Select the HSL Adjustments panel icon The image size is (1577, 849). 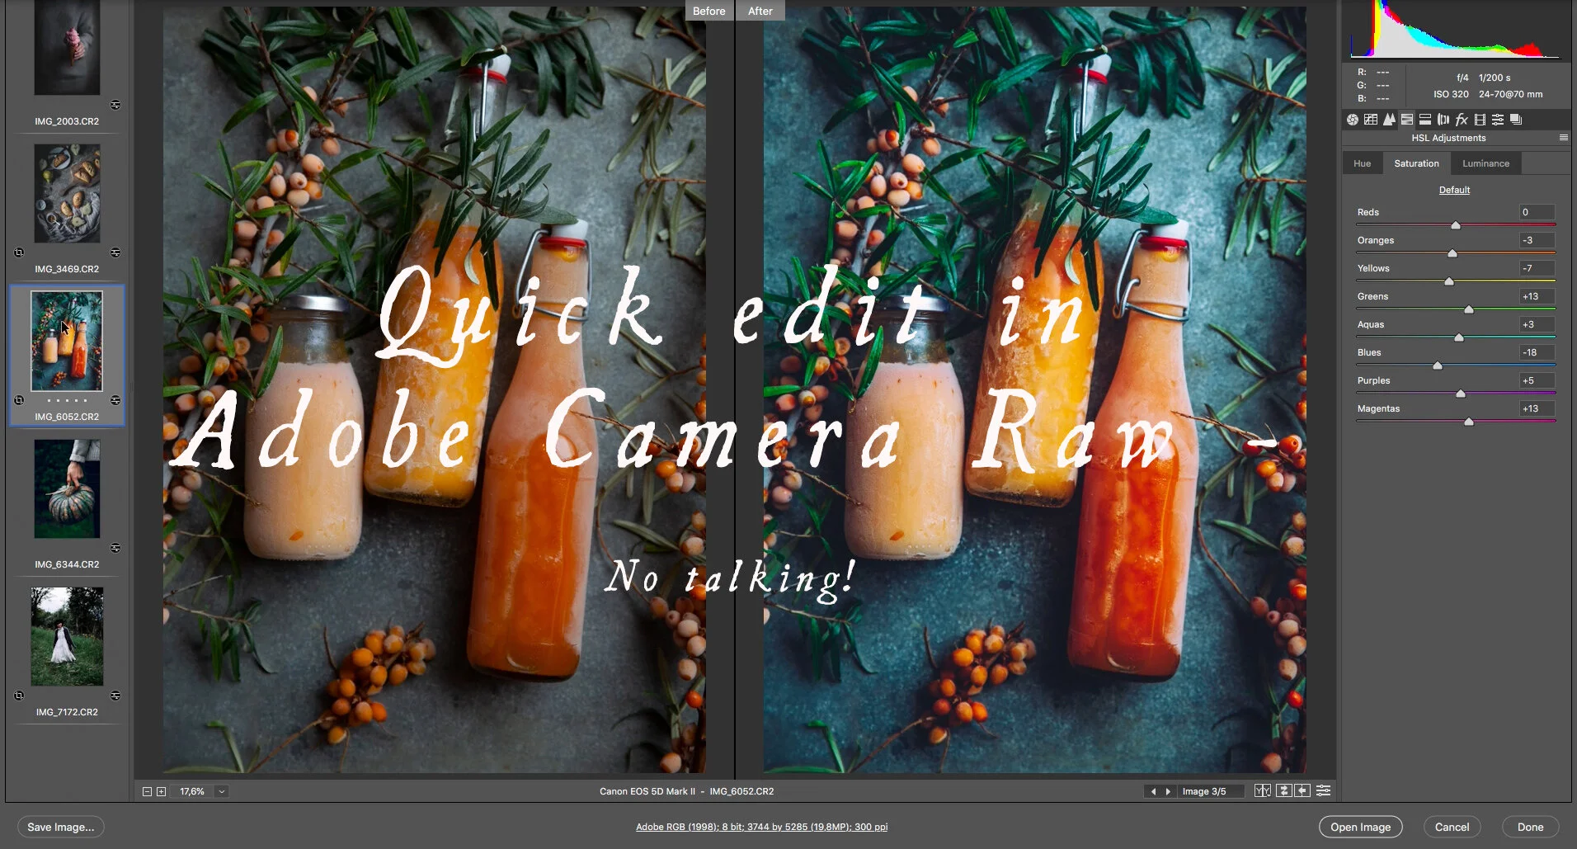[1407, 120]
